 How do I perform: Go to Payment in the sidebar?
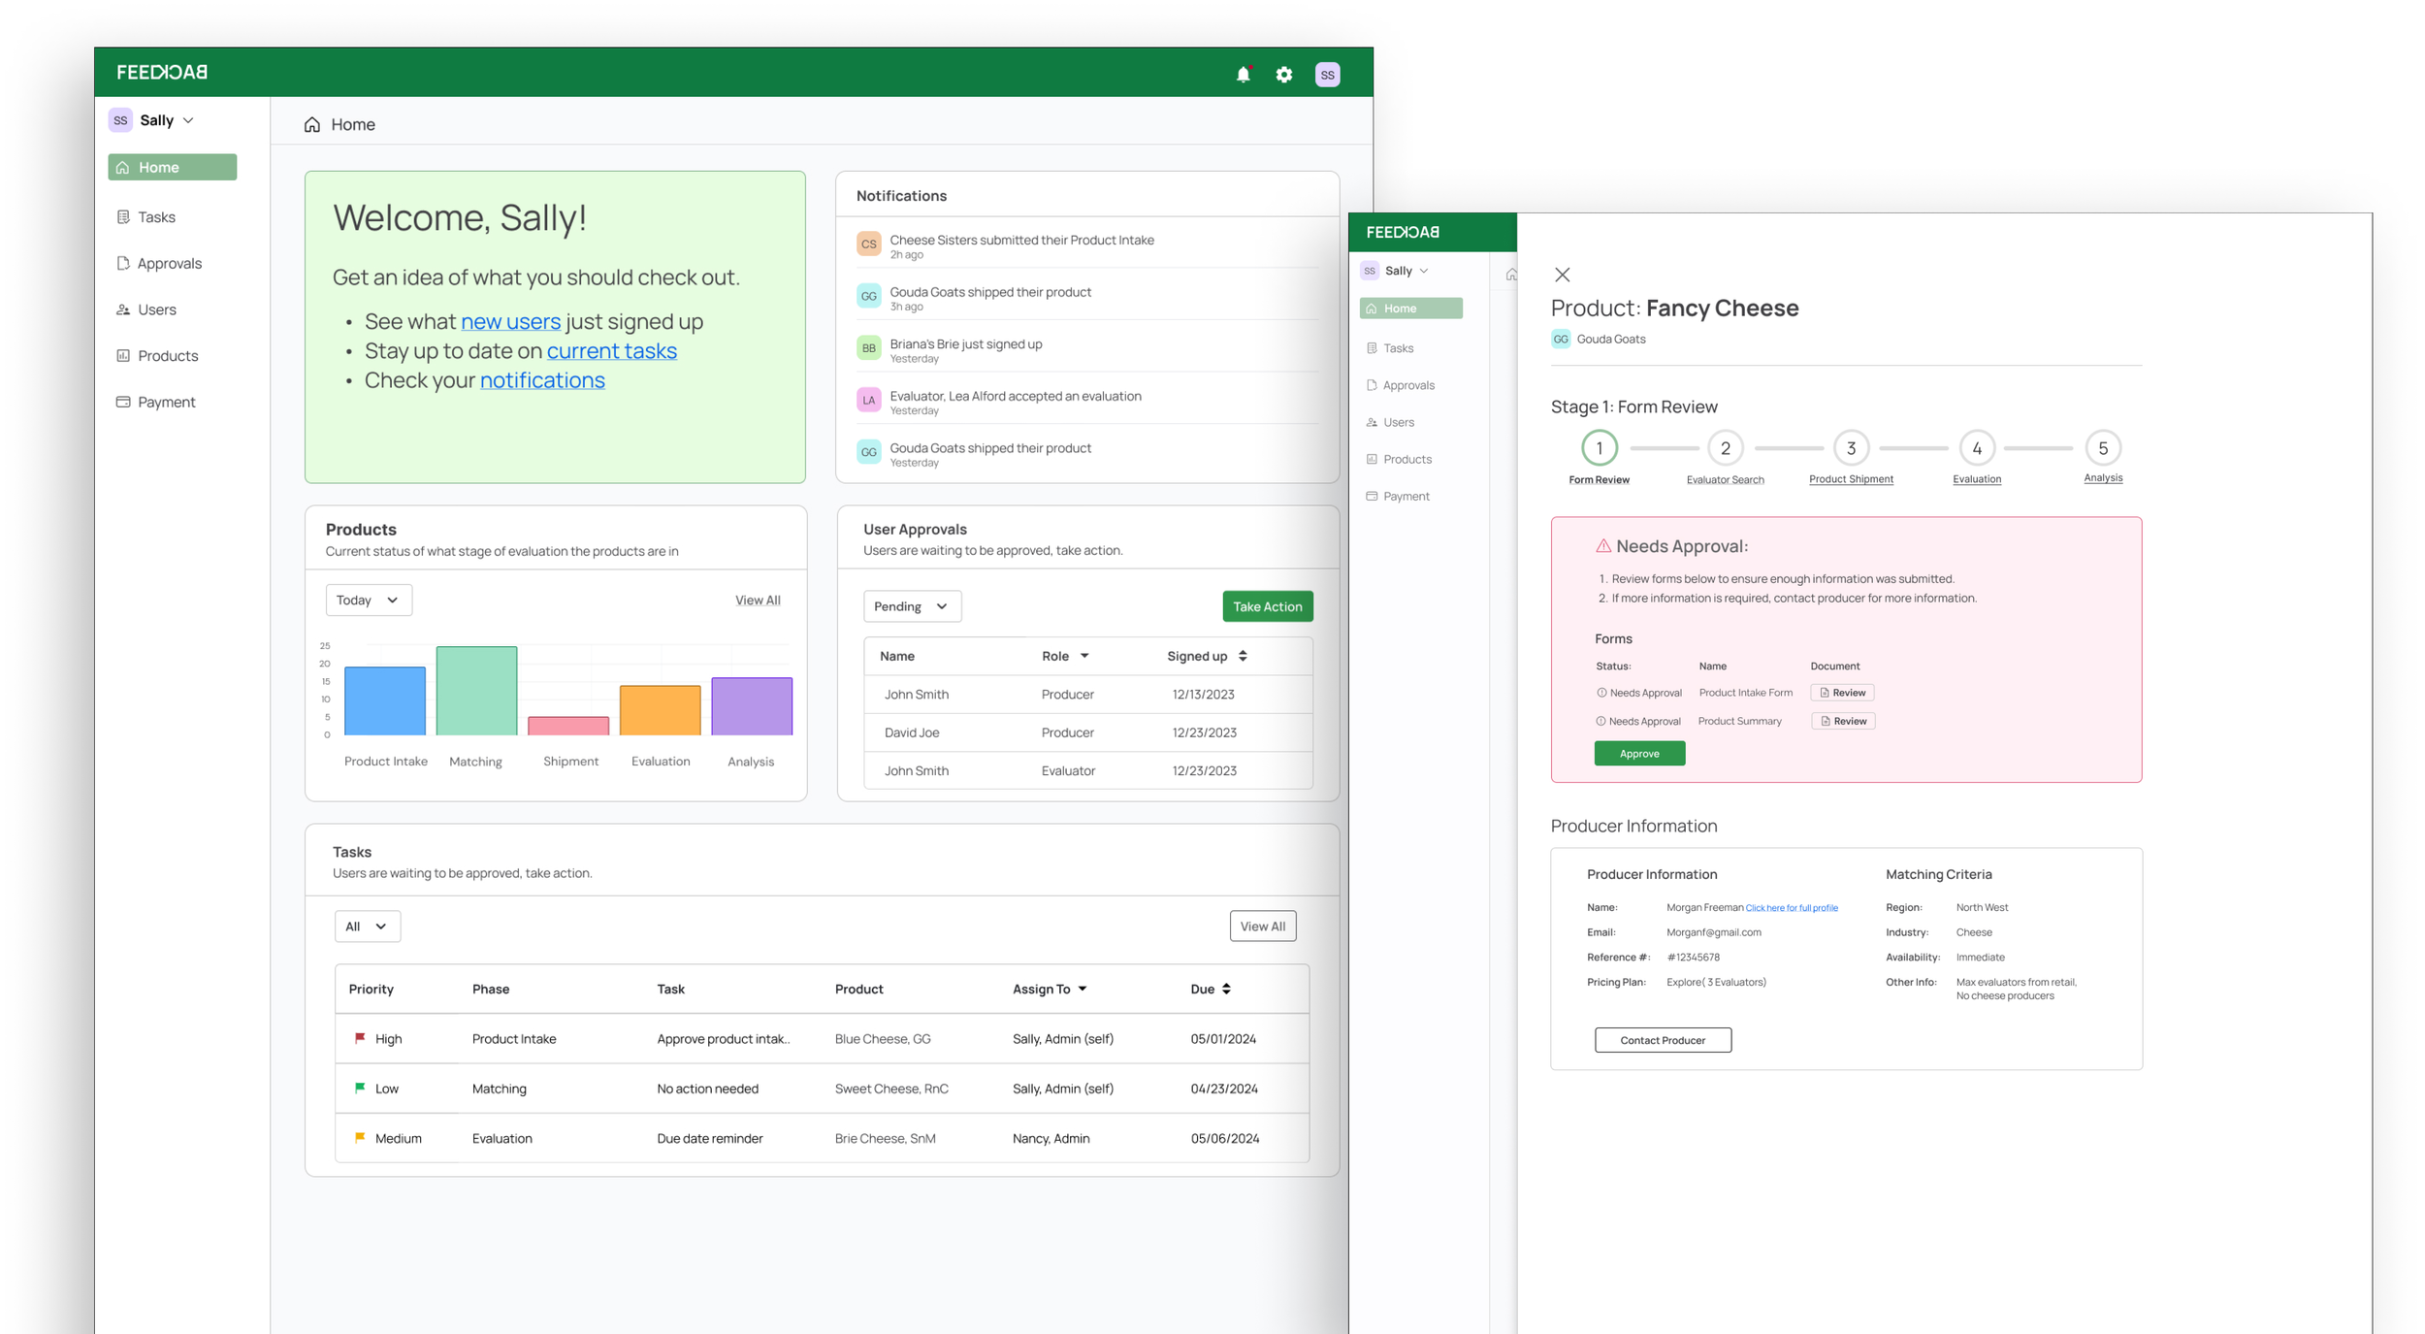pyautogui.click(x=166, y=402)
